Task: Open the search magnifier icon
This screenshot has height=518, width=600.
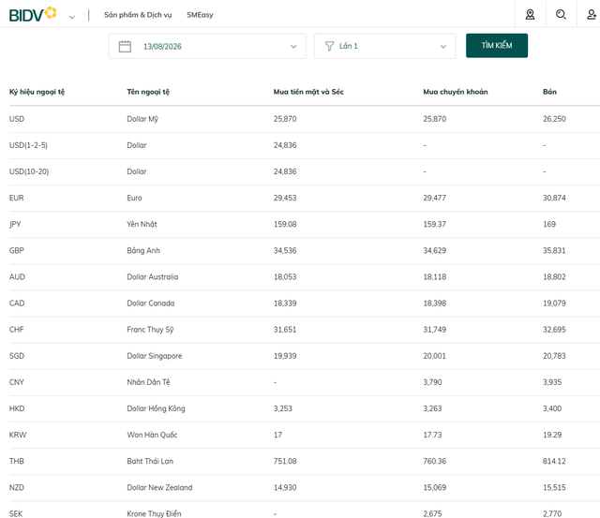Action: [561, 15]
